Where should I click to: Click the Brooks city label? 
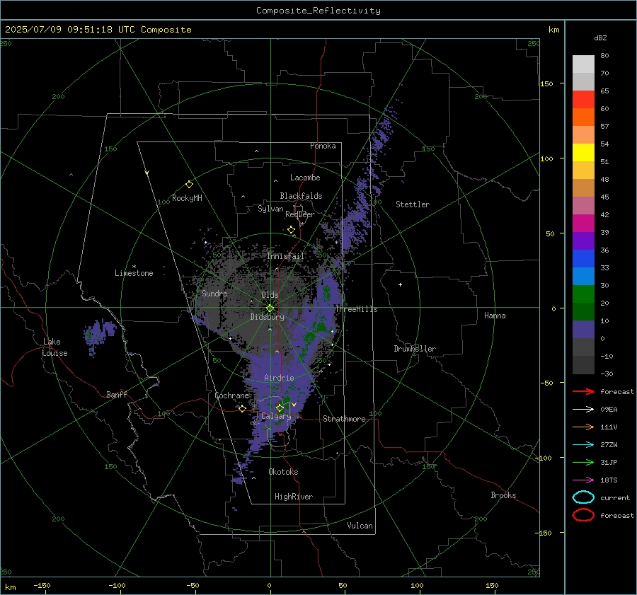(503, 495)
